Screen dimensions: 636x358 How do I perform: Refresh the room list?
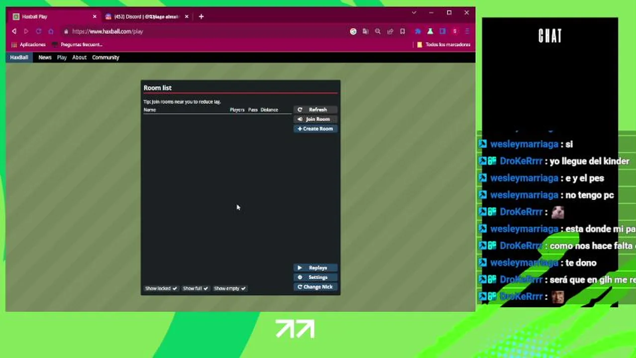coord(316,109)
